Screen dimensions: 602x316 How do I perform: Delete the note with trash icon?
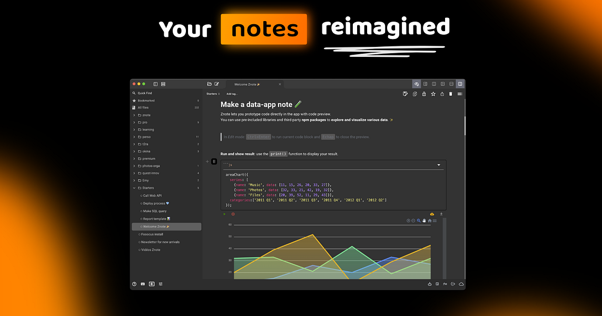tap(451, 94)
